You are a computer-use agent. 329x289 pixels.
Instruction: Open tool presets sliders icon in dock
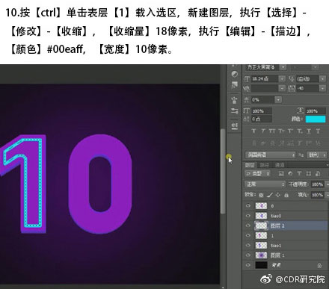coord(235,111)
